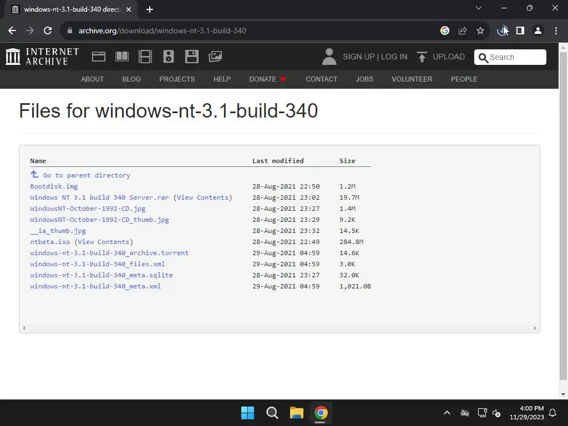Open the _meta.sqlite link
Image resolution: width=568 pixels, height=426 pixels.
pyautogui.click(x=102, y=275)
